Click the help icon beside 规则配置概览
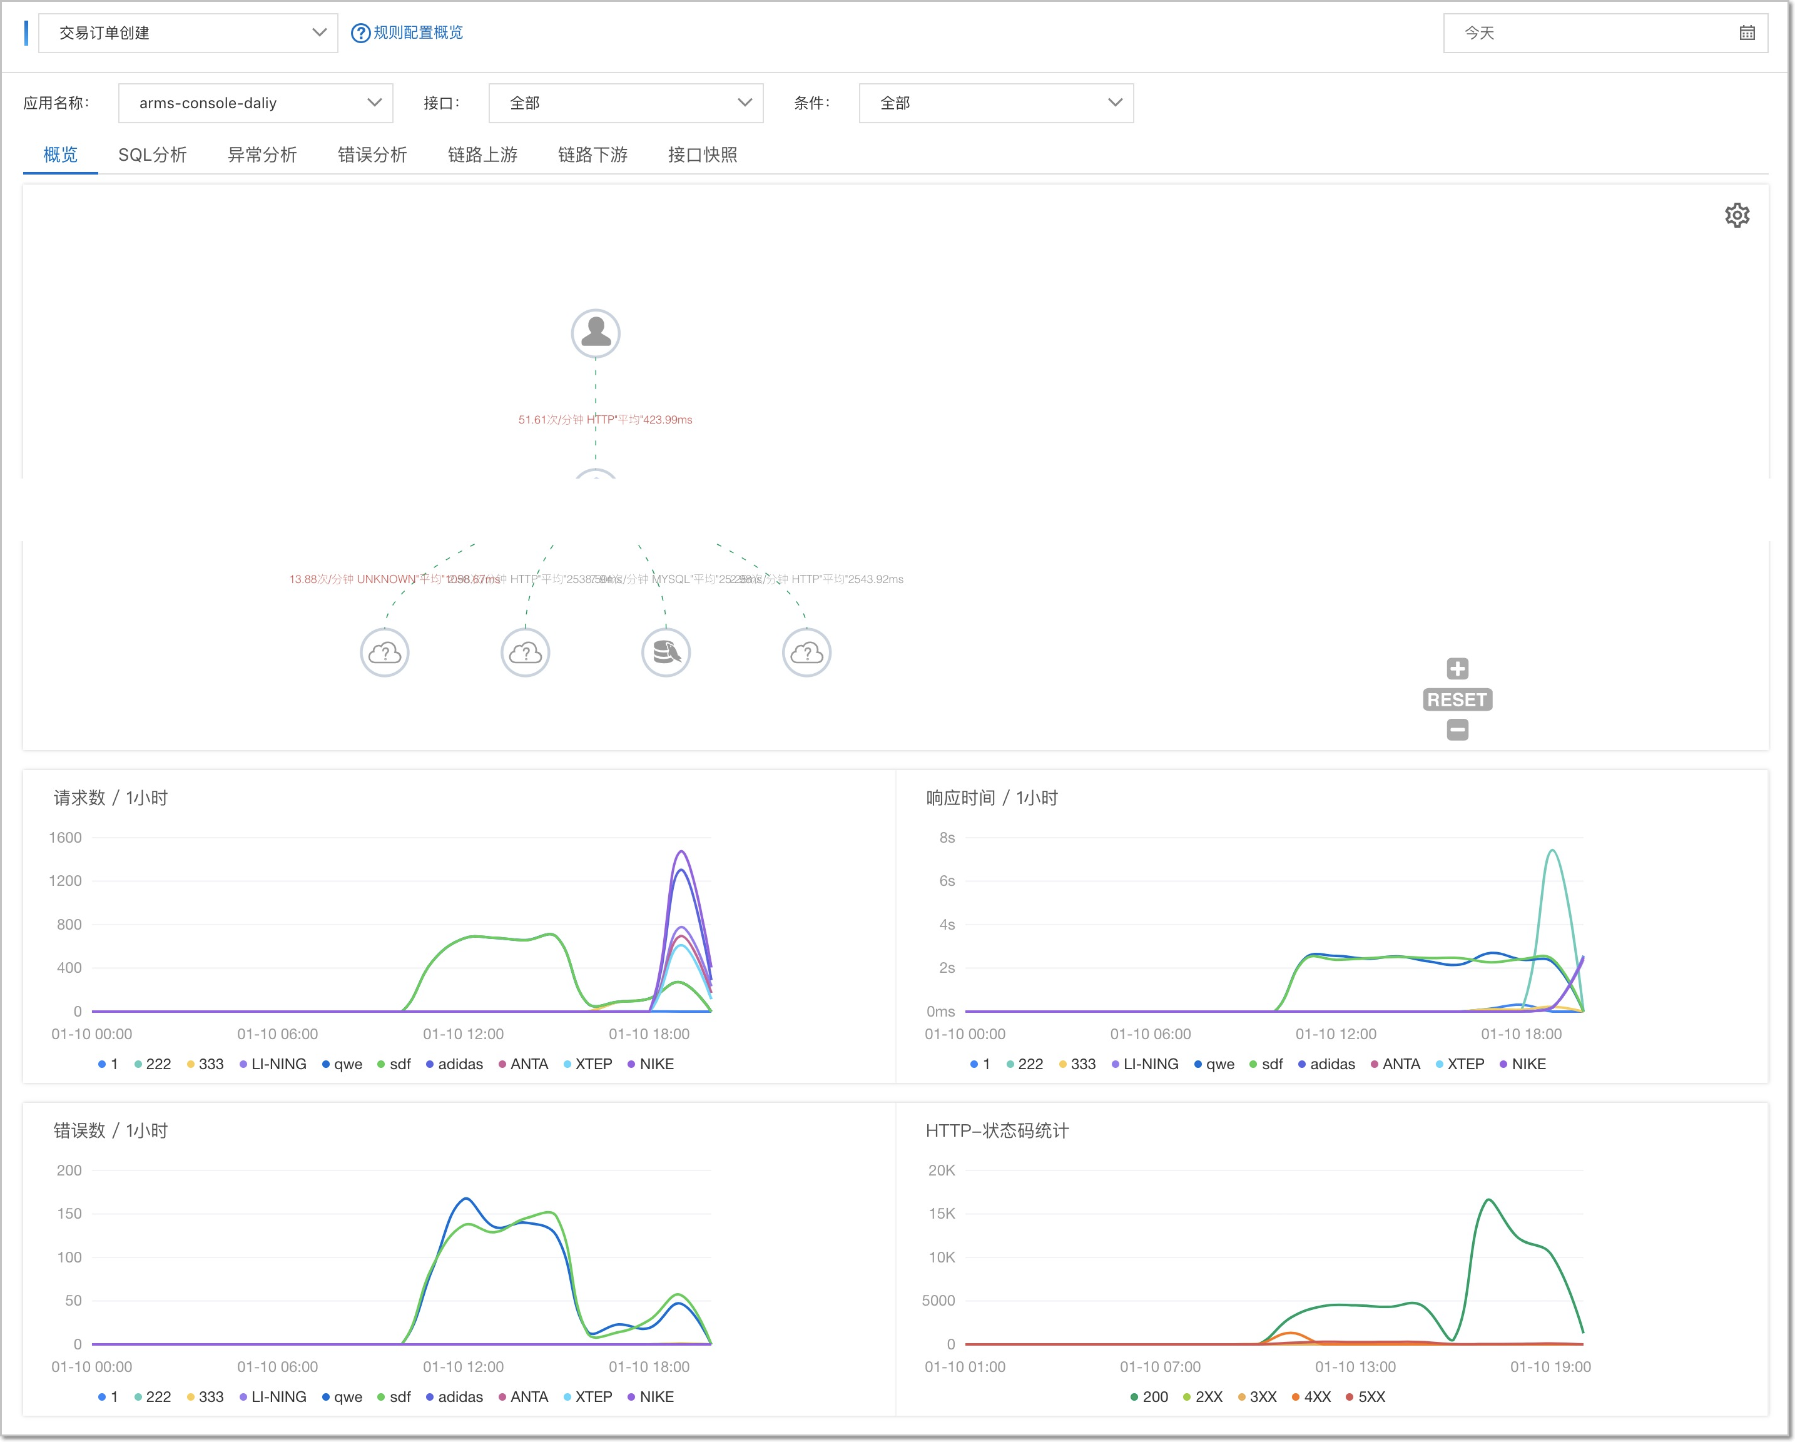This screenshot has height=1442, width=1795. tap(360, 33)
